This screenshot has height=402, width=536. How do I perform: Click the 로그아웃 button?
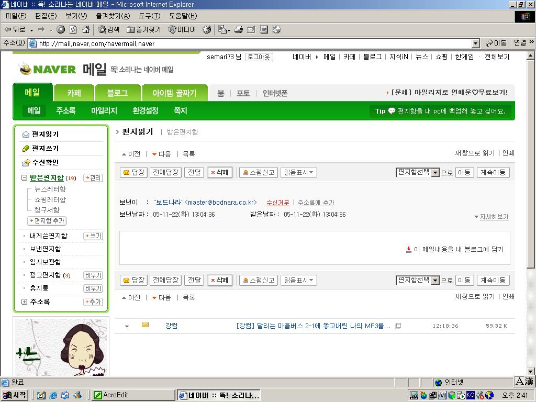tap(259, 57)
